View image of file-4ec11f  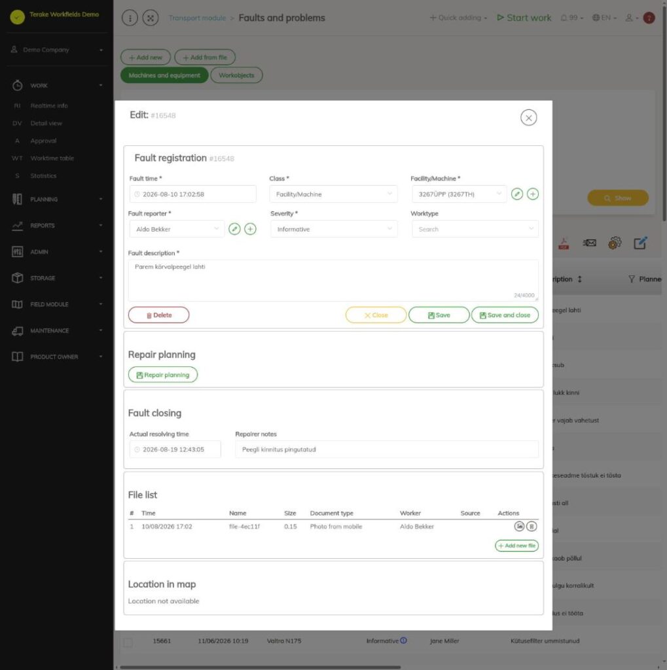519,527
